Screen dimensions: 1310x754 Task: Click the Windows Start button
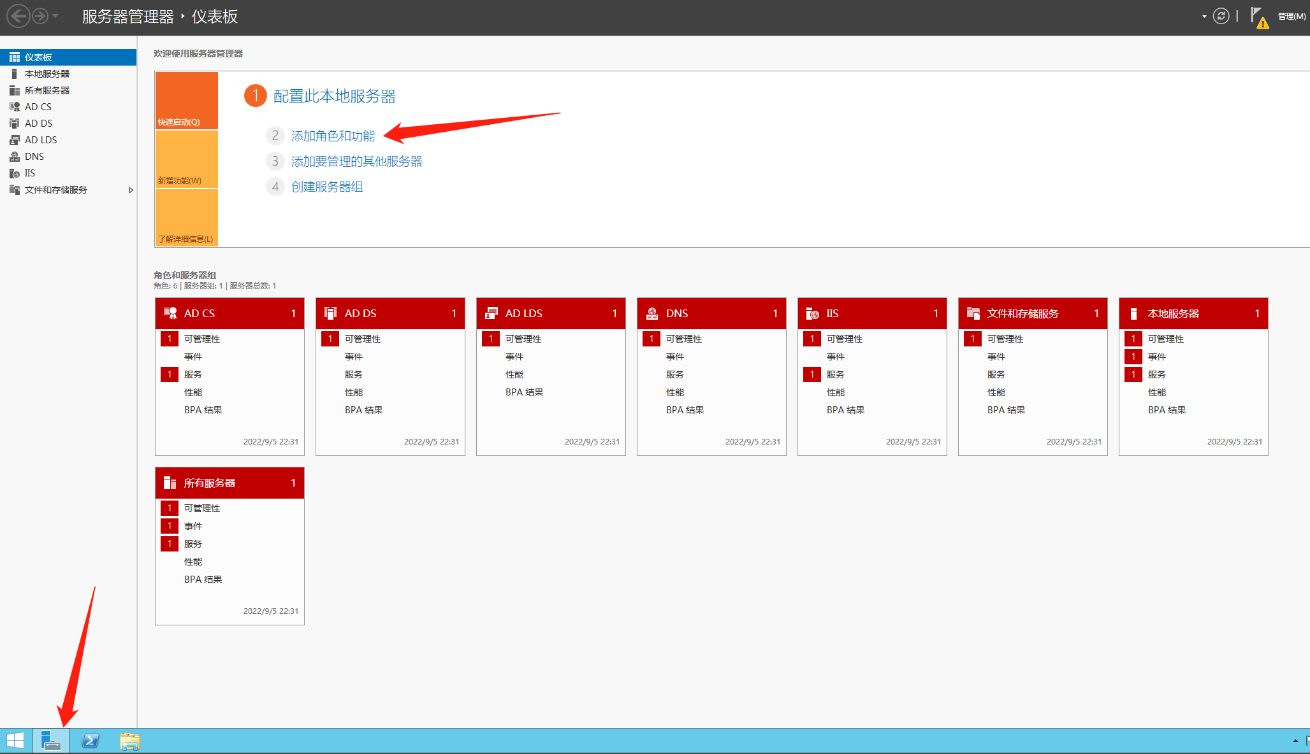pyautogui.click(x=15, y=741)
